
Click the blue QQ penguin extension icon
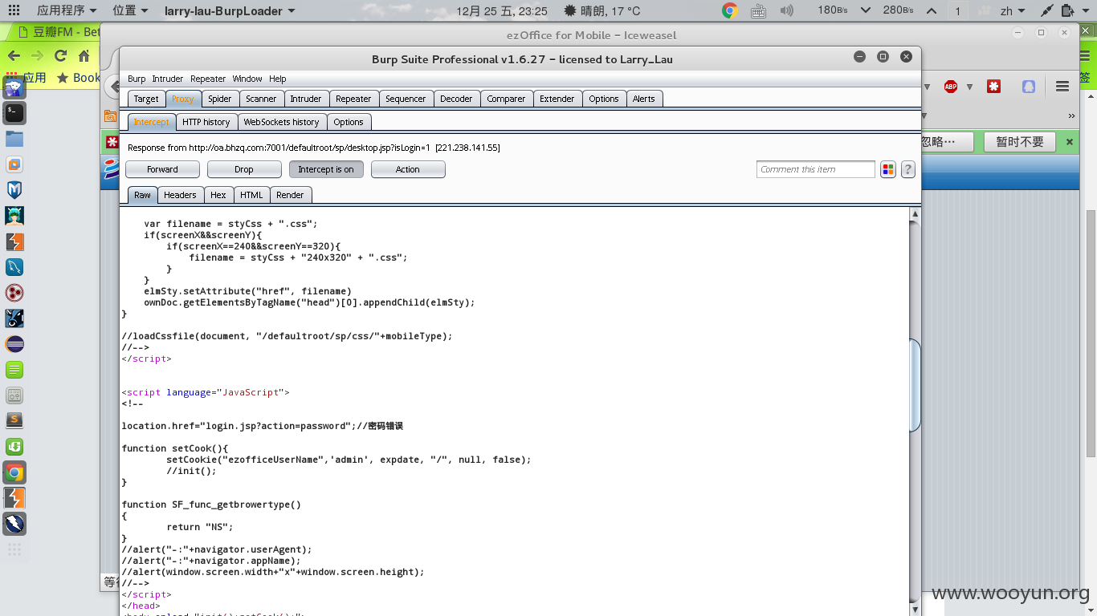[1029, 87]
